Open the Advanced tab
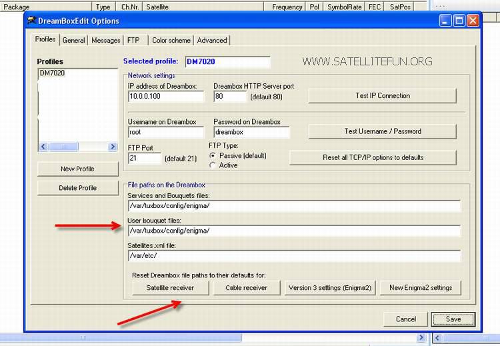This screenshot has width=500, height=346. [x=212, y=41]
